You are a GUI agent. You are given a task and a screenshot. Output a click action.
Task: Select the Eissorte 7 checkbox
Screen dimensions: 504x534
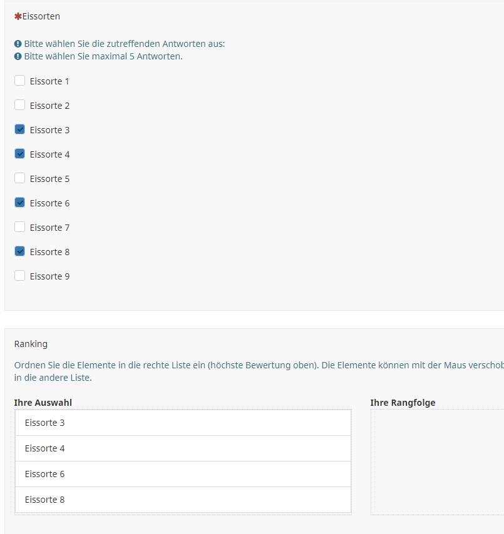[x=20, y=227]
